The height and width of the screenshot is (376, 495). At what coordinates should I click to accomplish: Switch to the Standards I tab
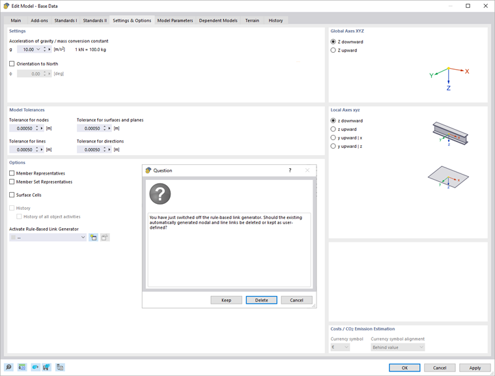tap(65, 21)
